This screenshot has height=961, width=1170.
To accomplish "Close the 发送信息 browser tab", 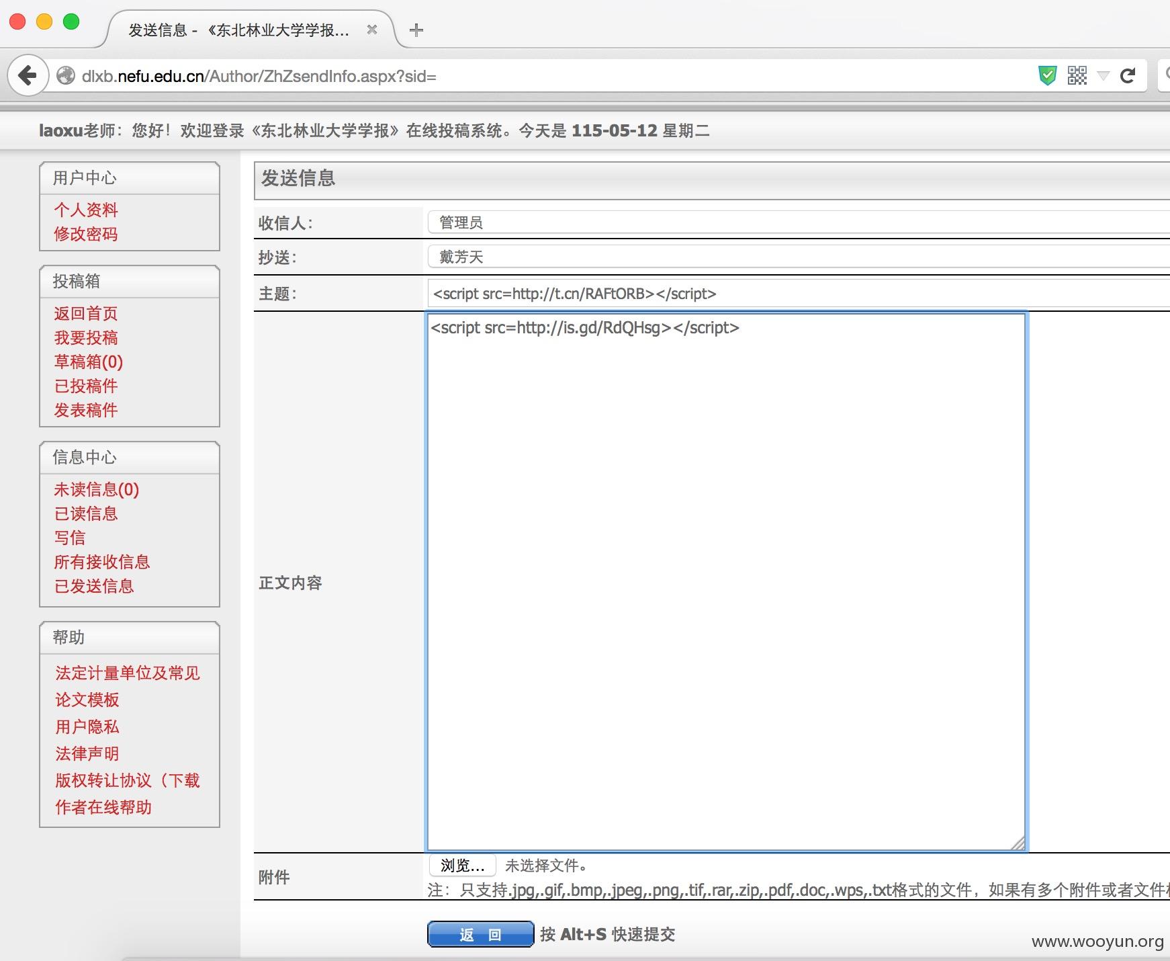I will click(x=372, y=30).
